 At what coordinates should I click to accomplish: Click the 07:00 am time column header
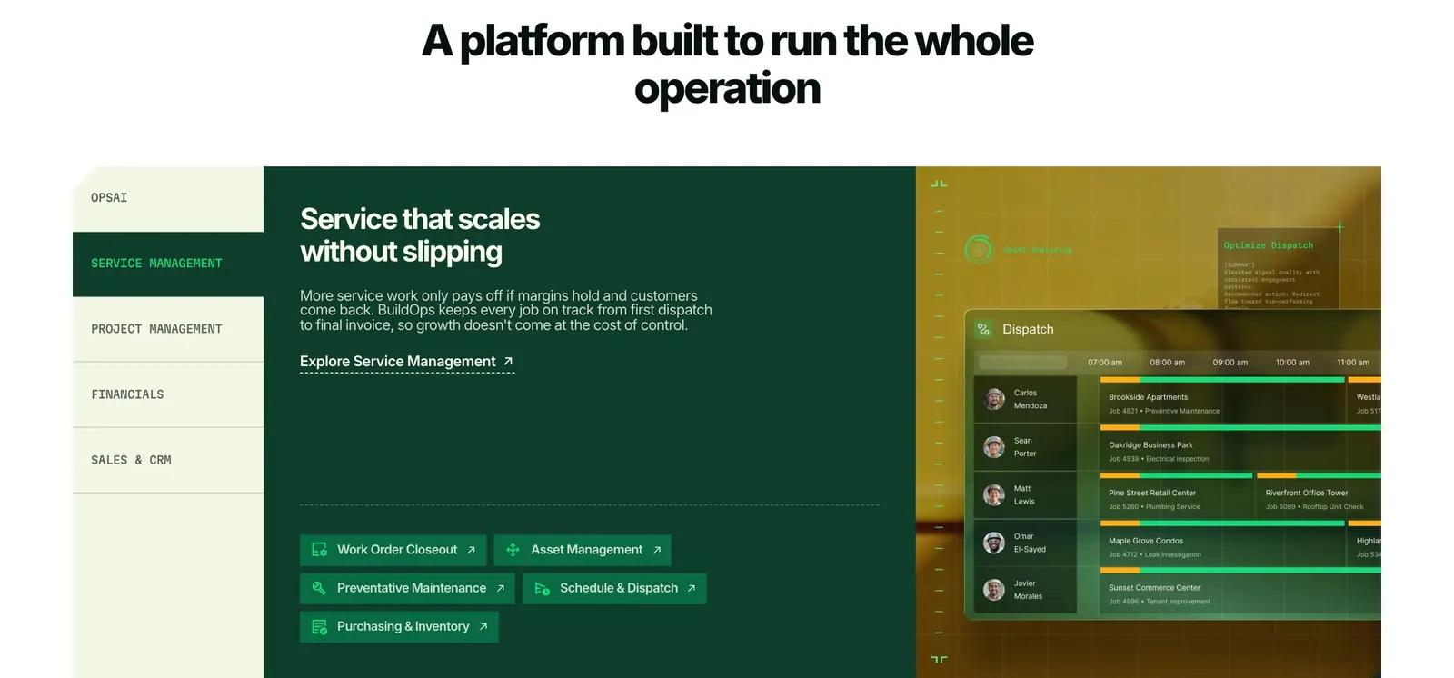point(1105,363)
